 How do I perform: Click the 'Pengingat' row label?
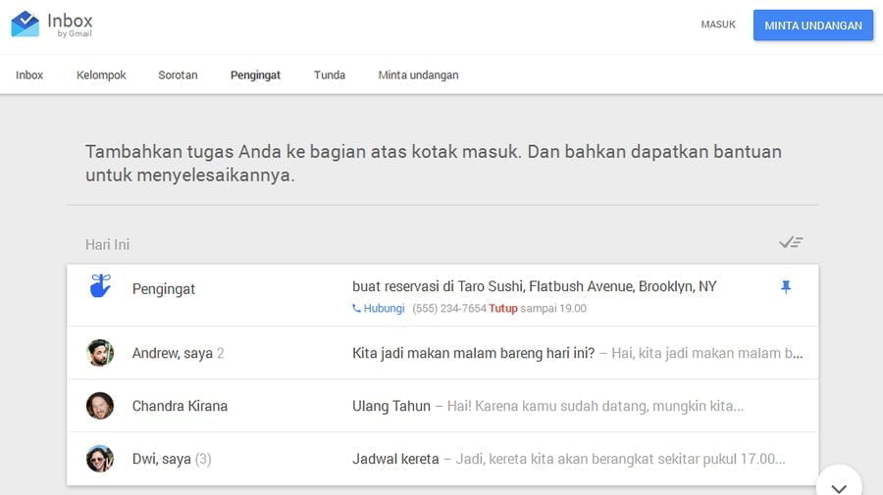point(163,289)
